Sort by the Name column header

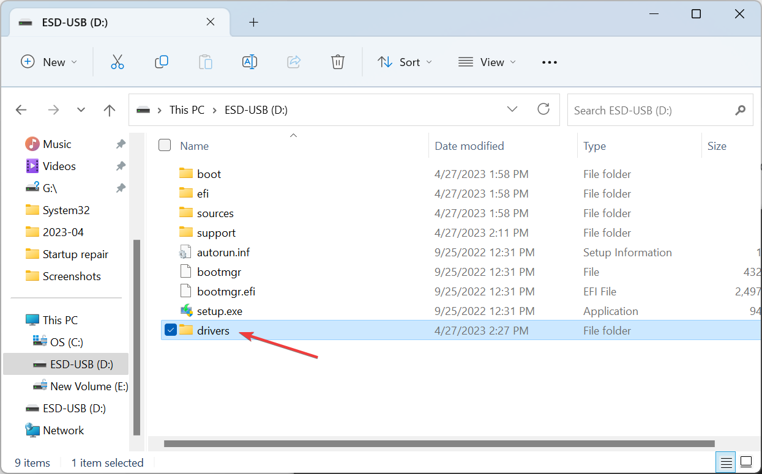(195, 146)
